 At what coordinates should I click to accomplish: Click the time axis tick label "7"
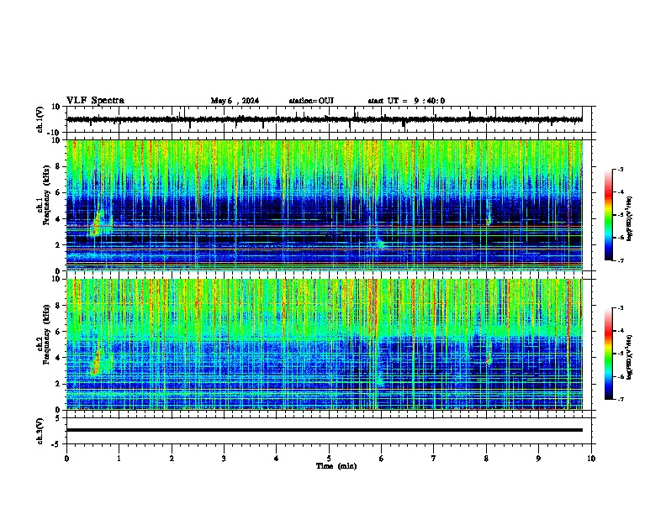coord(434,459)
